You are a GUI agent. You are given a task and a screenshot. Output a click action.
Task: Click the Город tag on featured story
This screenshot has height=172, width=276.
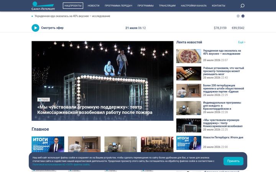click(x=43, y=99)
